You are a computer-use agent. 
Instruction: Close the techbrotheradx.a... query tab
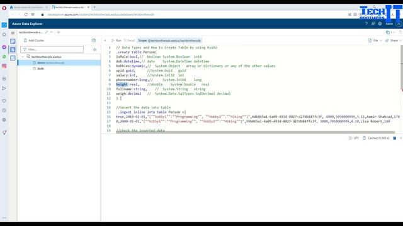pos(52,32)
